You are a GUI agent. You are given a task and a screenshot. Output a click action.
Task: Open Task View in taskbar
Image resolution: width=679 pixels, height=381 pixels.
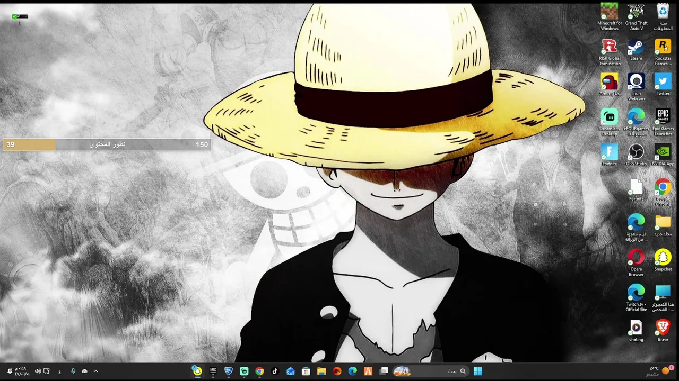(x=384, y=371)
